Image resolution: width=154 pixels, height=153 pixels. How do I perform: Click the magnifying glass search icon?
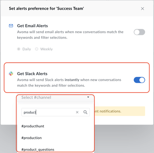85,112
